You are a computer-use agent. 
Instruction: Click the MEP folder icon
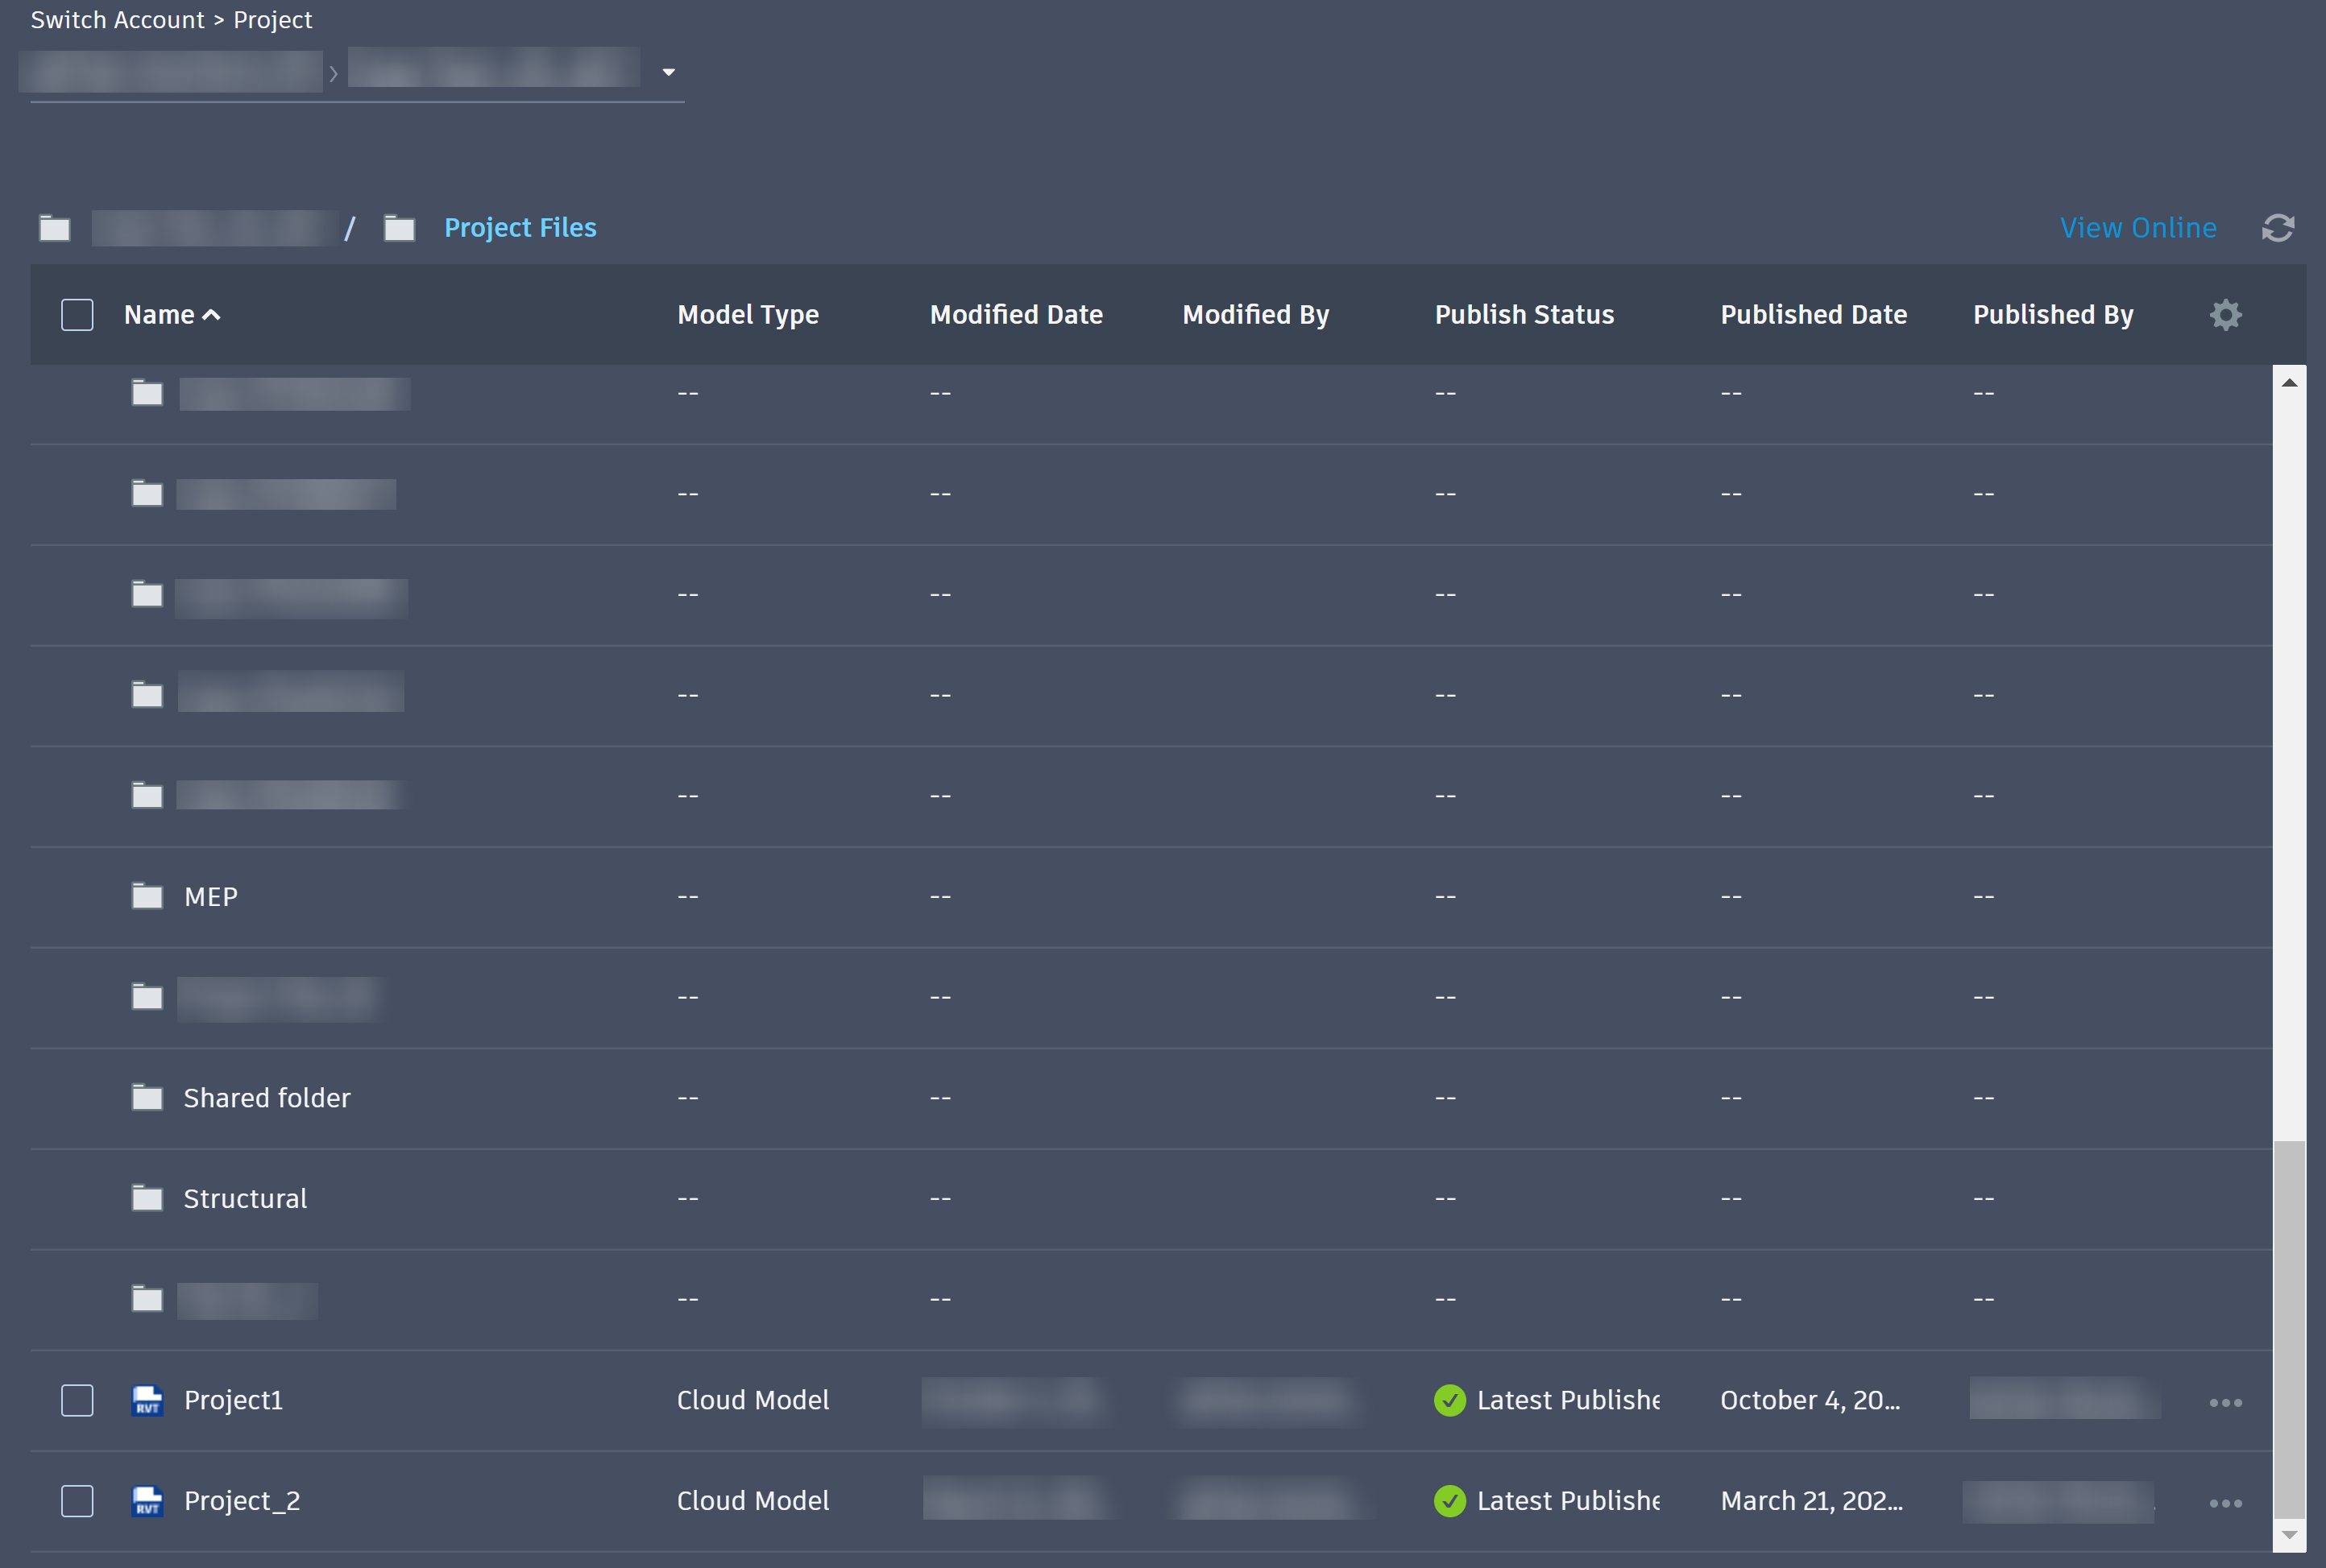147,896
